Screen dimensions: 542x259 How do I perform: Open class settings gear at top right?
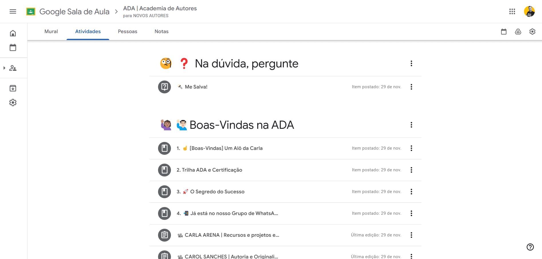[x=532, y=32]
